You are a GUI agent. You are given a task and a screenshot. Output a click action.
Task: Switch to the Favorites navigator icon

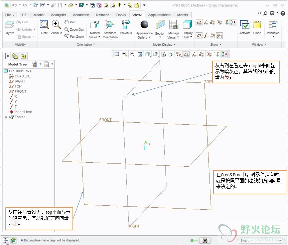tap(23, 56)
